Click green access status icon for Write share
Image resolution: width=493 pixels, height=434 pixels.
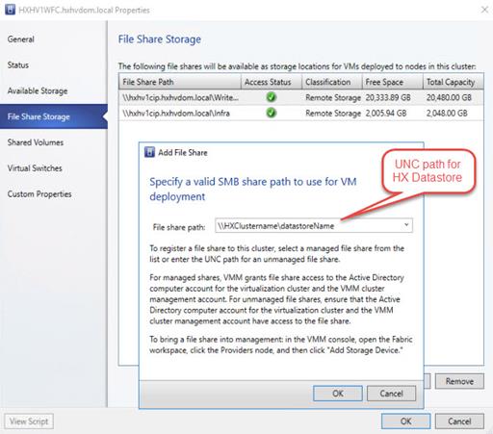point(272,97)
